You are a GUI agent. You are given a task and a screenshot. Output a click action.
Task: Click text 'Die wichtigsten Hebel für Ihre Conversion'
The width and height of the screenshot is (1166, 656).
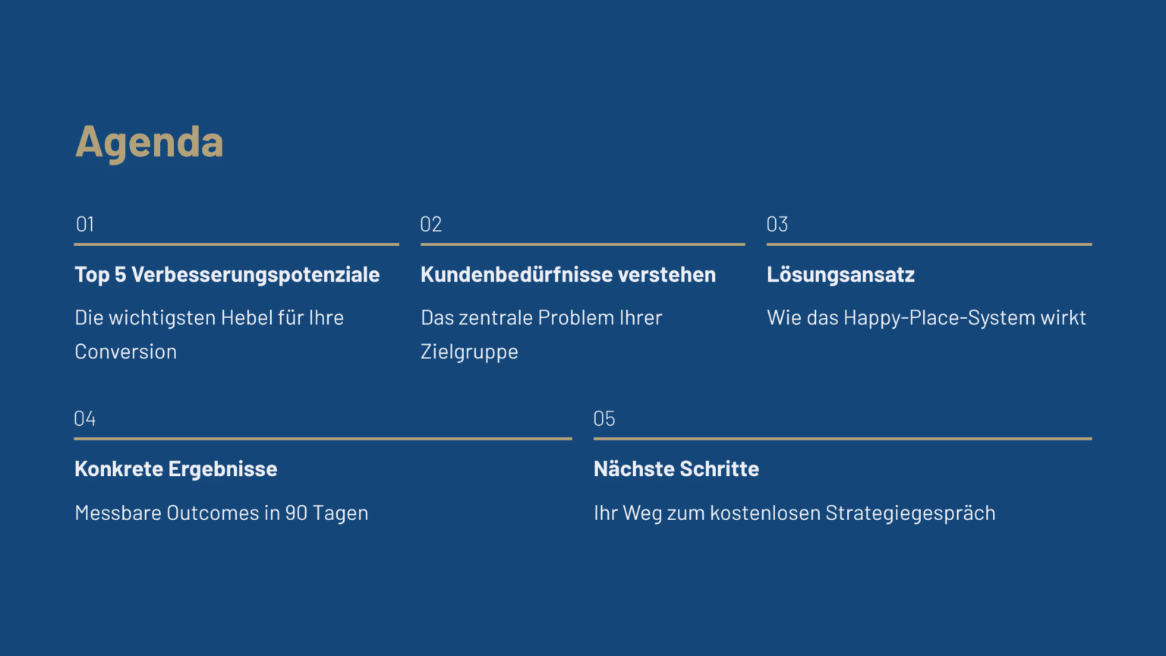click(209, 334)
